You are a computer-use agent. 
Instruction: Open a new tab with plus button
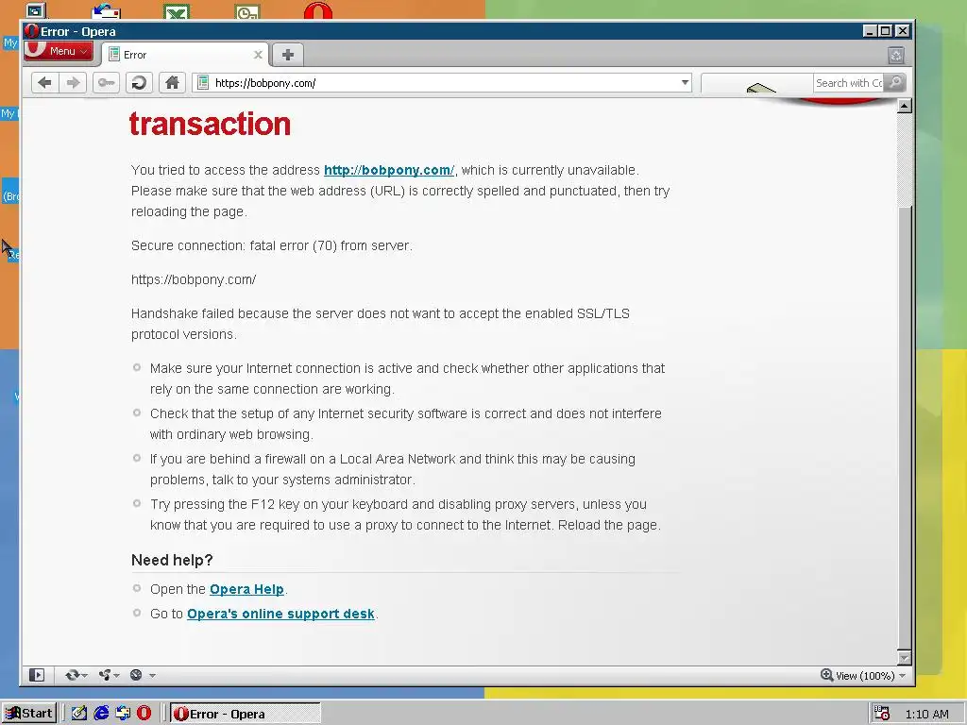(287, 55)
